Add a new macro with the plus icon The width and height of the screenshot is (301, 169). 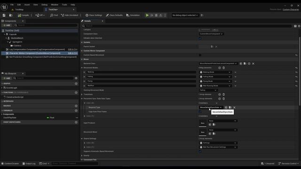(76, 106)
